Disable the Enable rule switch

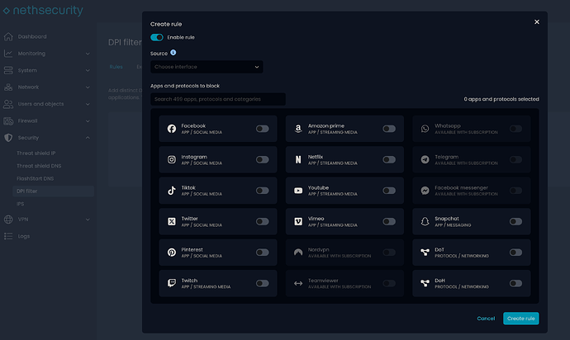tap(157, 37)
